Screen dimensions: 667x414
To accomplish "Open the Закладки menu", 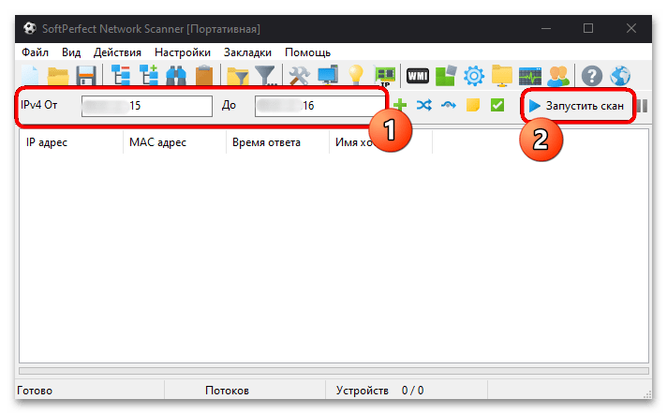I will pos(247,52).
